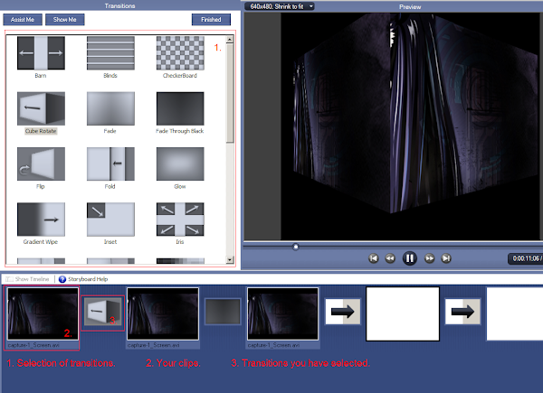Click the Storyboard Help question mark icon
Screen dimensions: 543x393
pos(62,279)
